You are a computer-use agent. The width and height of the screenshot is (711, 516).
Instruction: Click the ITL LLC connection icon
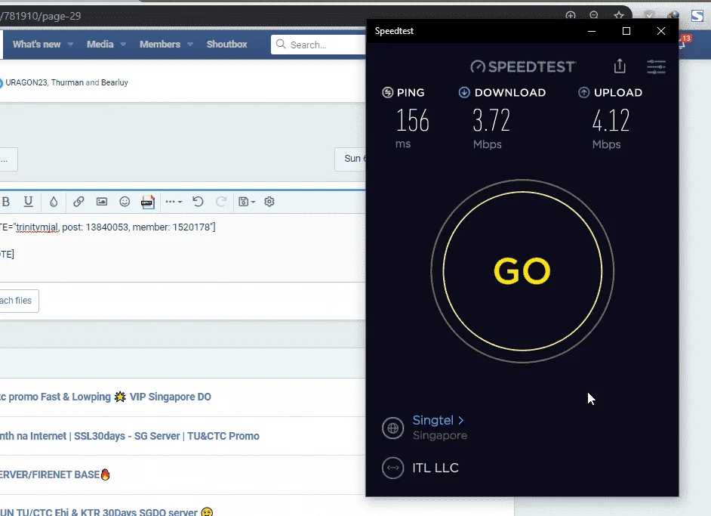(x=392, y=468)
